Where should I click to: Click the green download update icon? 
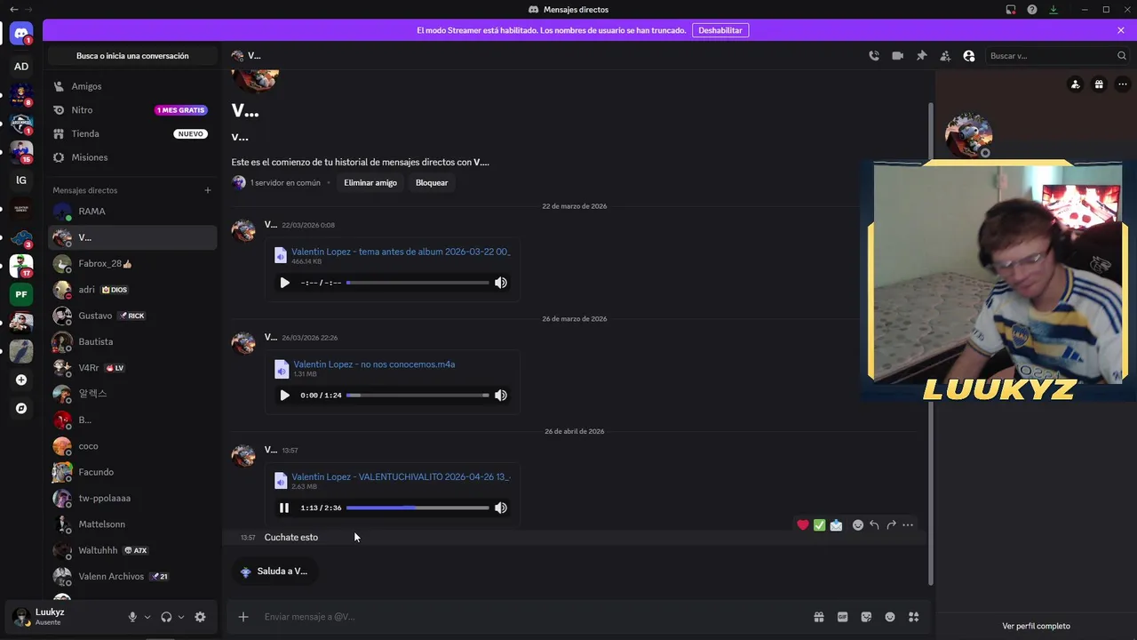[1054, 10]
